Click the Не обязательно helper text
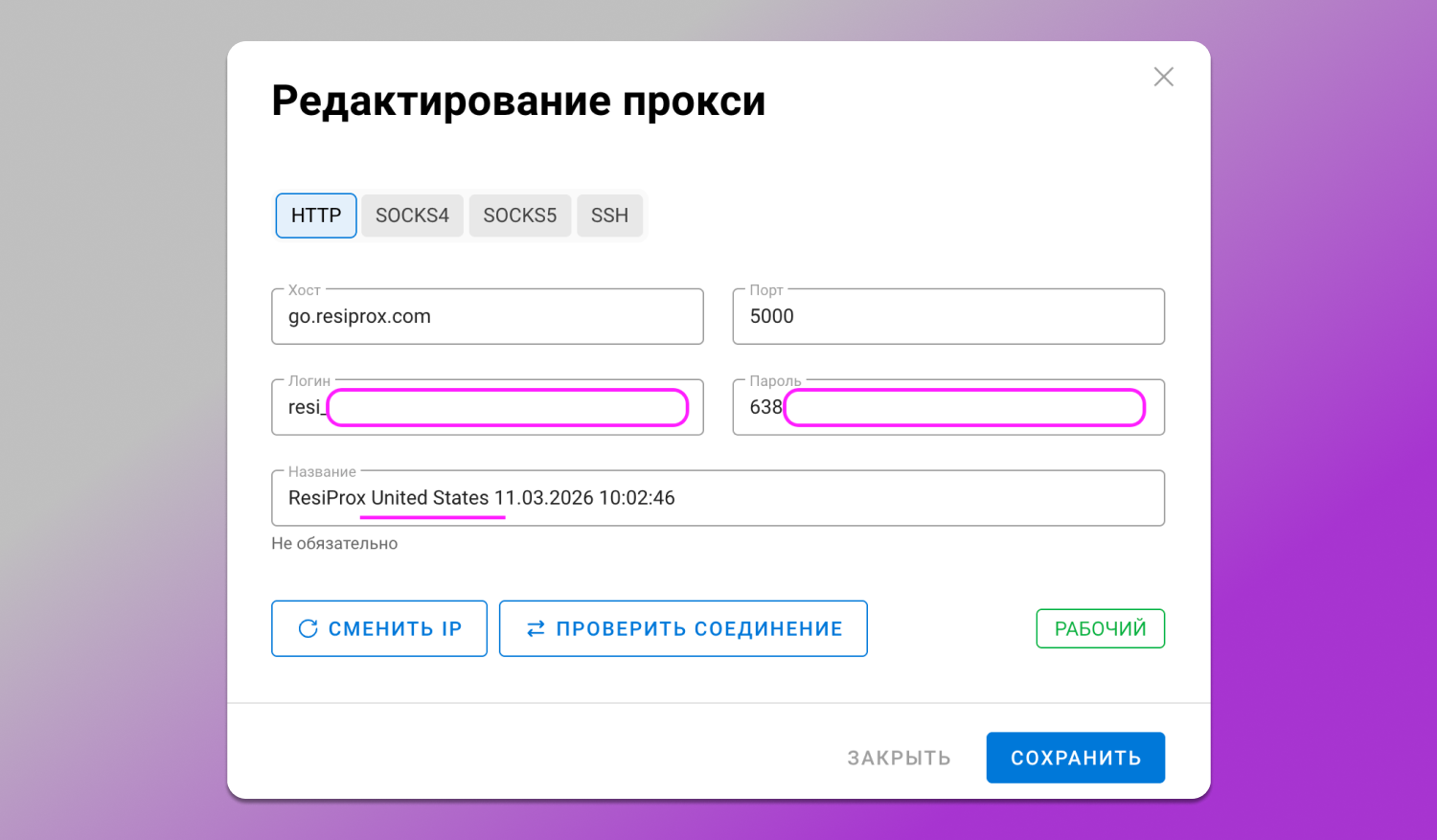This screenshot has width=1437, height=840. [334, 543]
